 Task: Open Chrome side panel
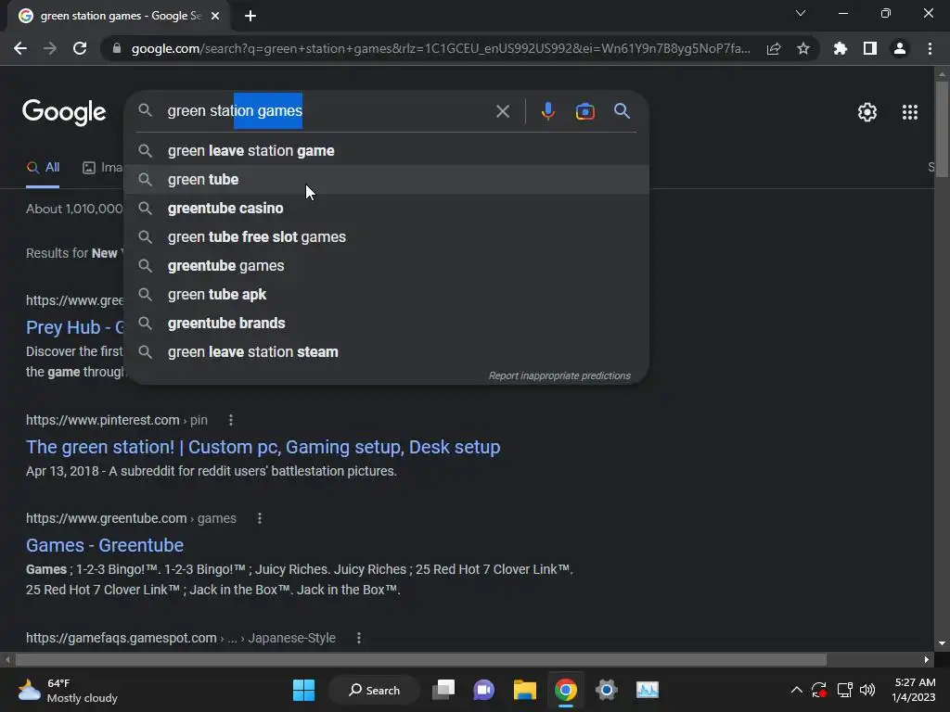point(870,48)
